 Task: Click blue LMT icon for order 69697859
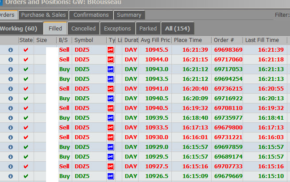tap(111, 147)
